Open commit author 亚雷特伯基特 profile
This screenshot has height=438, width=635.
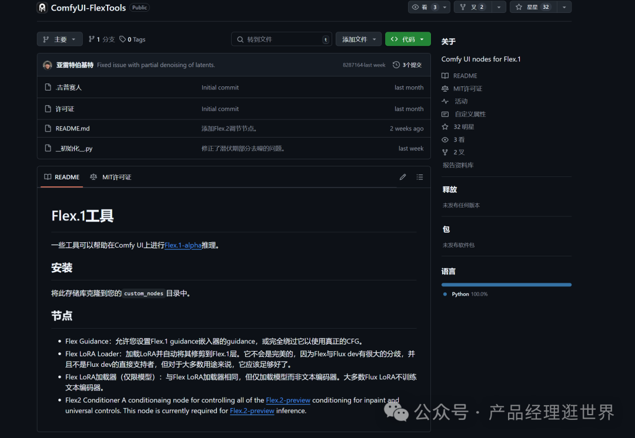tap(75, 65)
